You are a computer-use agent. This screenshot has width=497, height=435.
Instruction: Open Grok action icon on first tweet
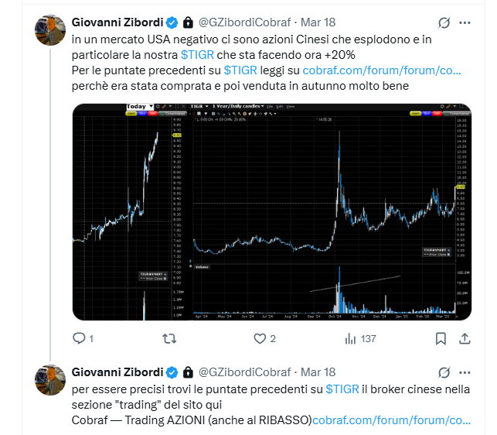(x=444, y=22)
